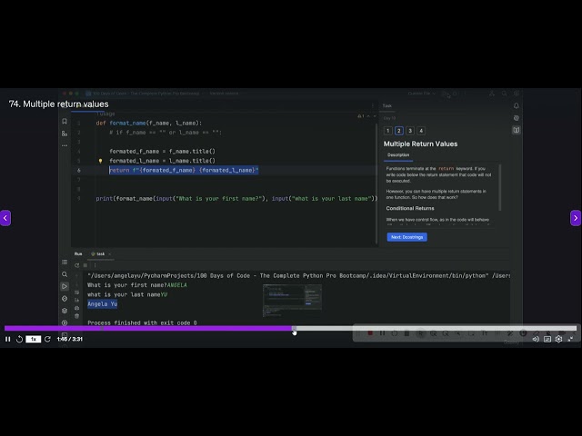Open the search icon in left sidebar
Image resolution: width=582 pixels, height=436 pixels.
tap(65, 274)
